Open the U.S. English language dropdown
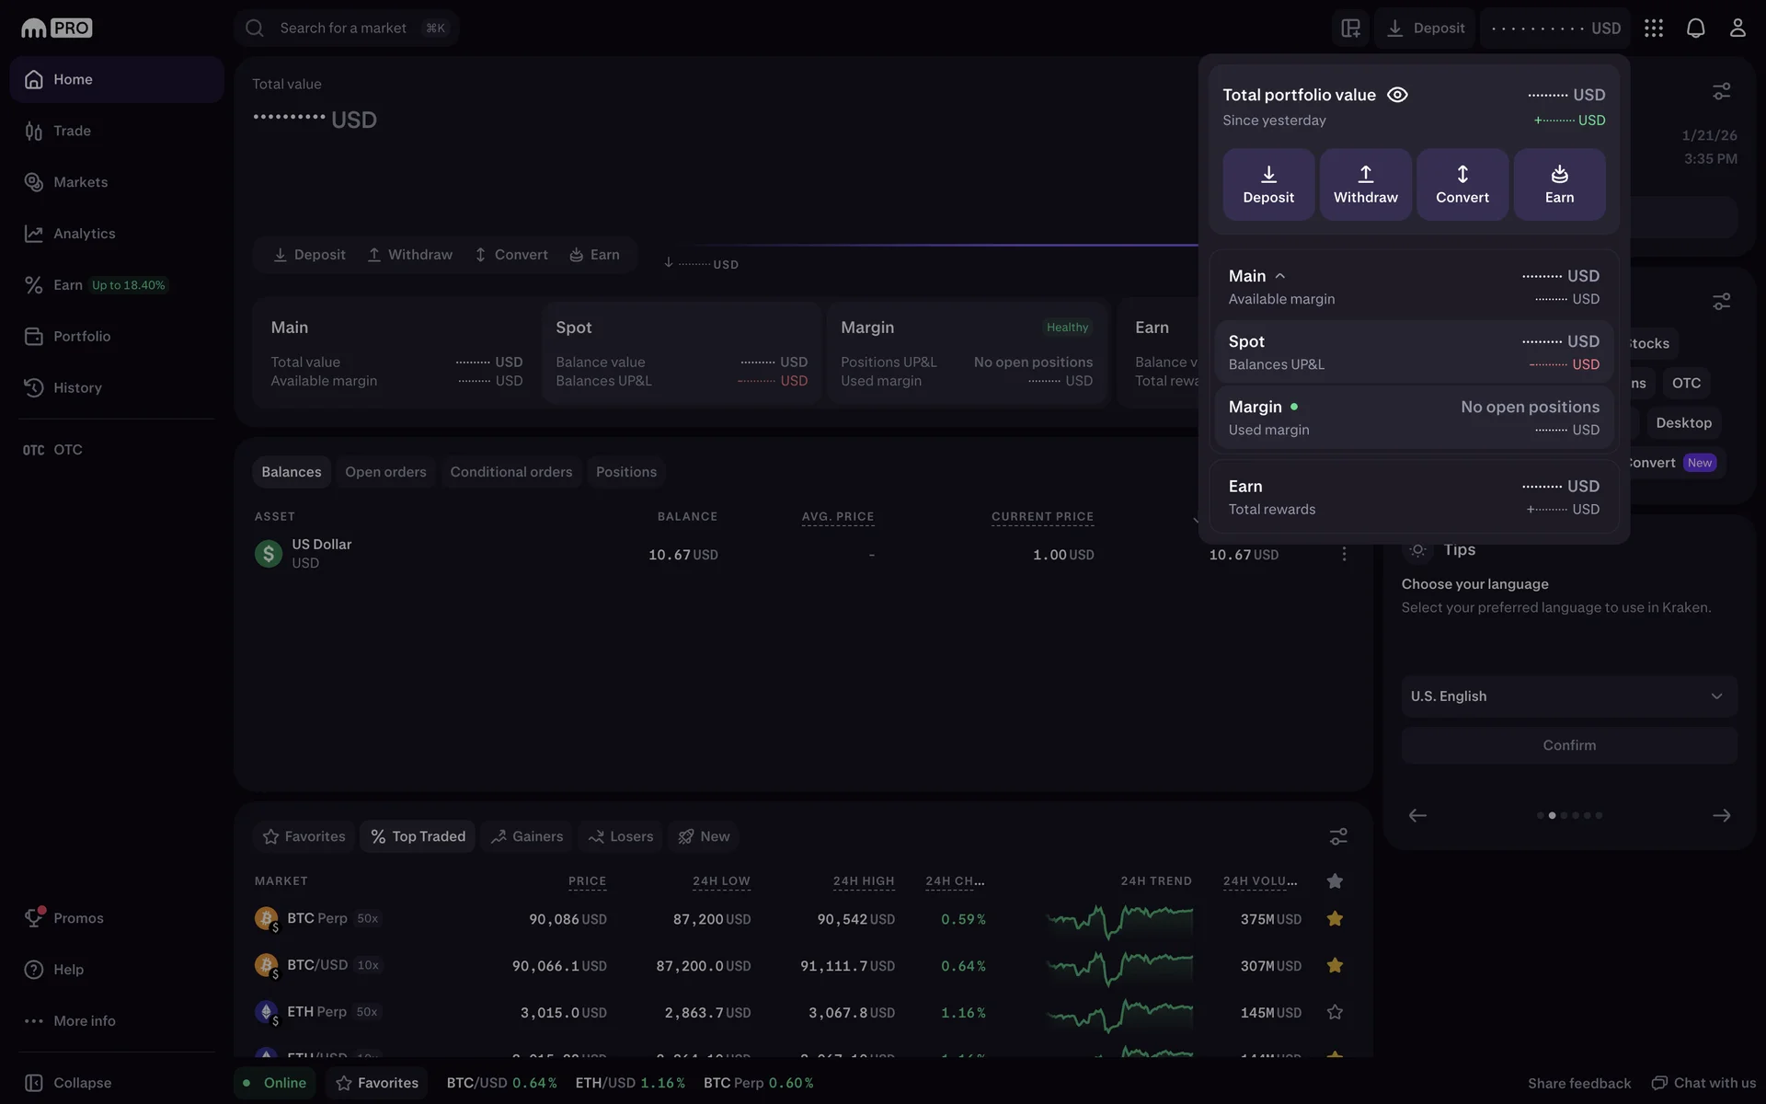This screenshot has height=1104, width=1766. 1569,696
